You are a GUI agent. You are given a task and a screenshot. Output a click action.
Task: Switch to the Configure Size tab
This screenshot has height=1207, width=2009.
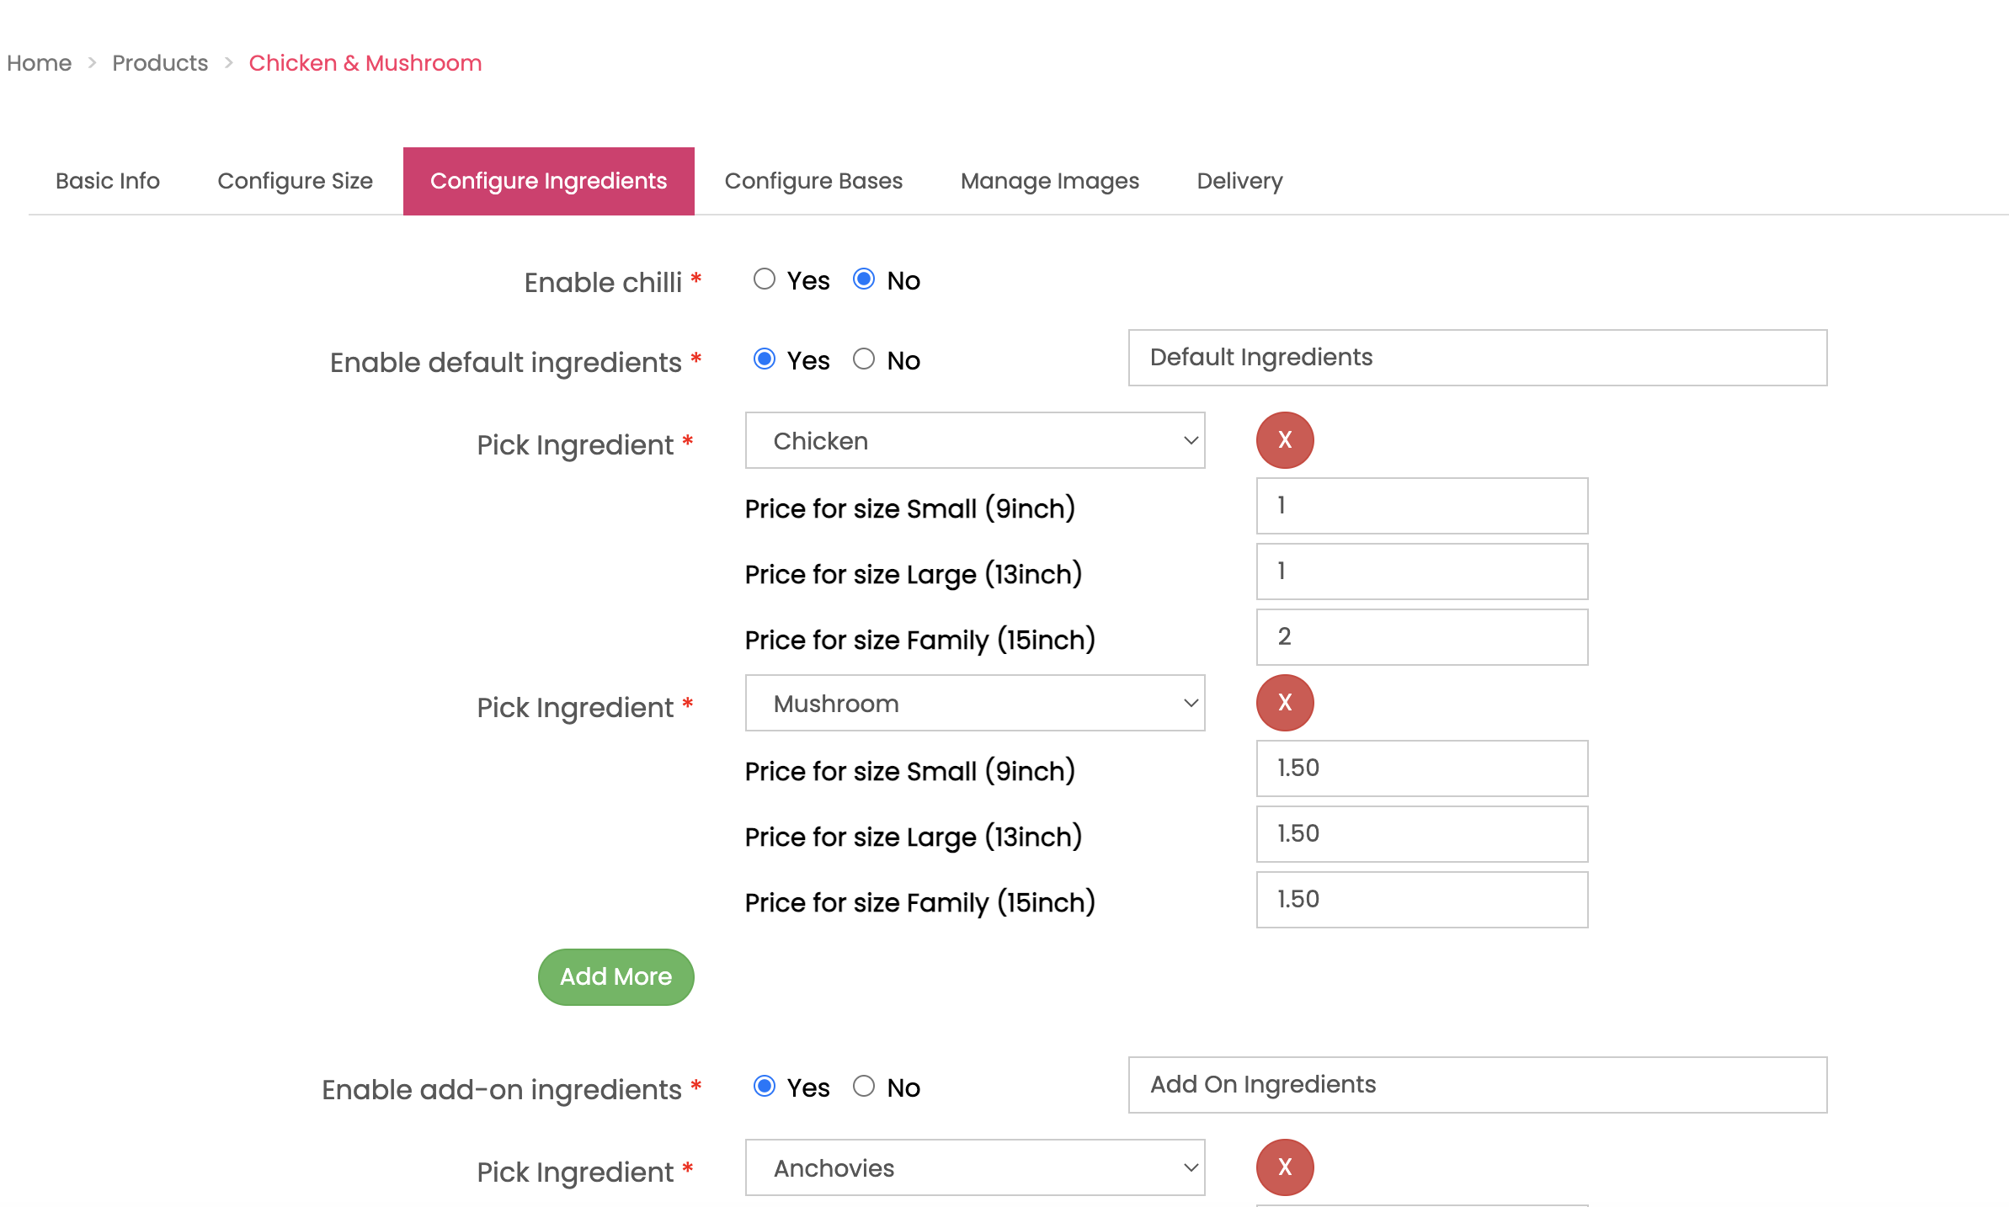pyautogui.click(x=295, y=181)
